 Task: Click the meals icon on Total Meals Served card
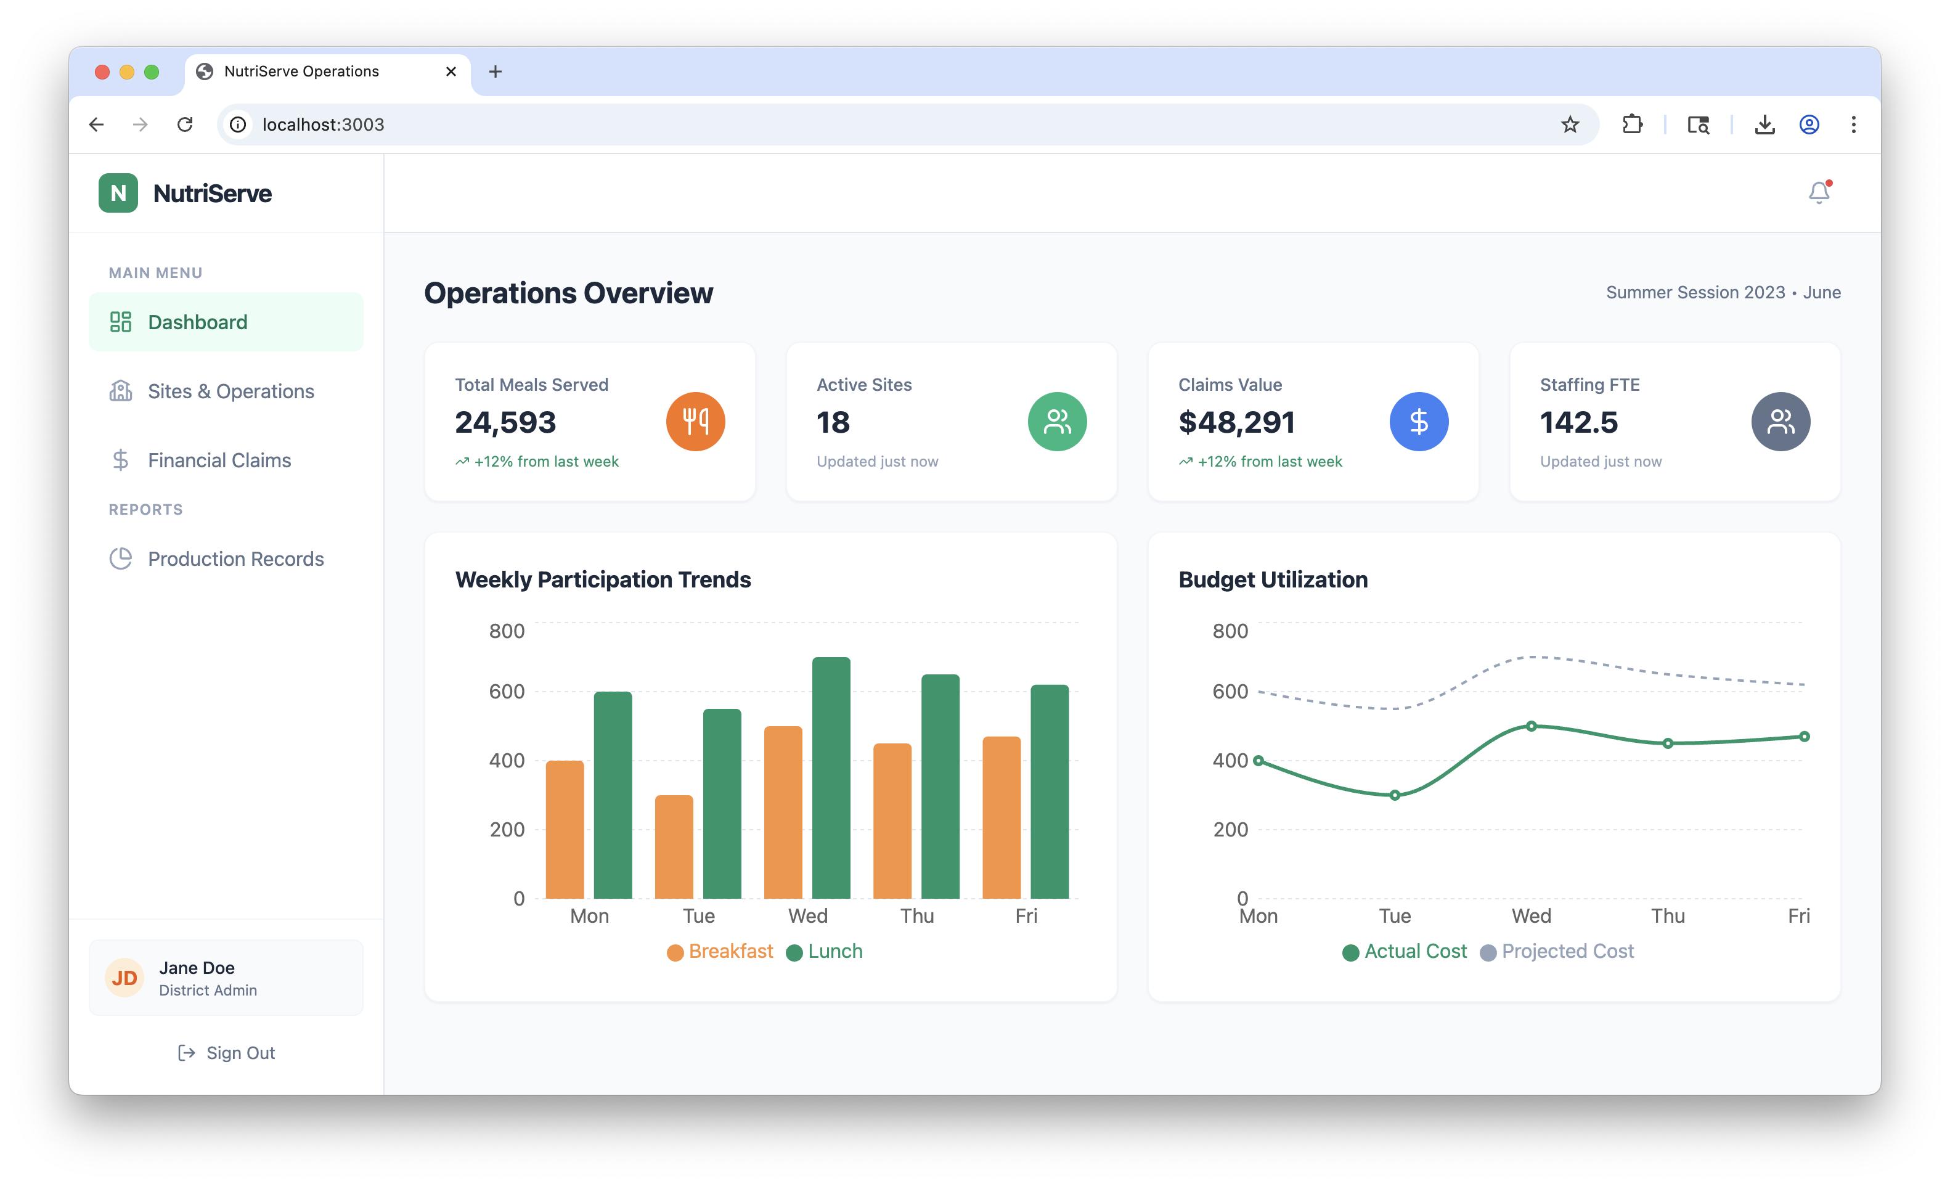pyautogui.click(x=695, y=421)
